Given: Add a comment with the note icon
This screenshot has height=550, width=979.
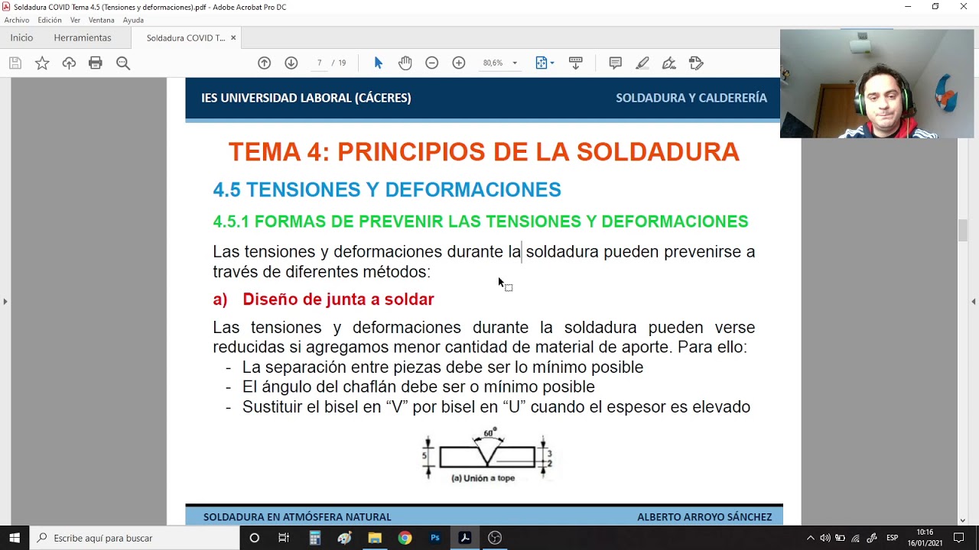Looking at the screenshot, I should [615, 63].
